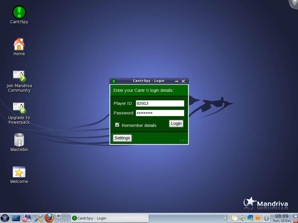298x223 pixels.
Task: Focus the Player ID input field
Action: click(x=160, y=103)
